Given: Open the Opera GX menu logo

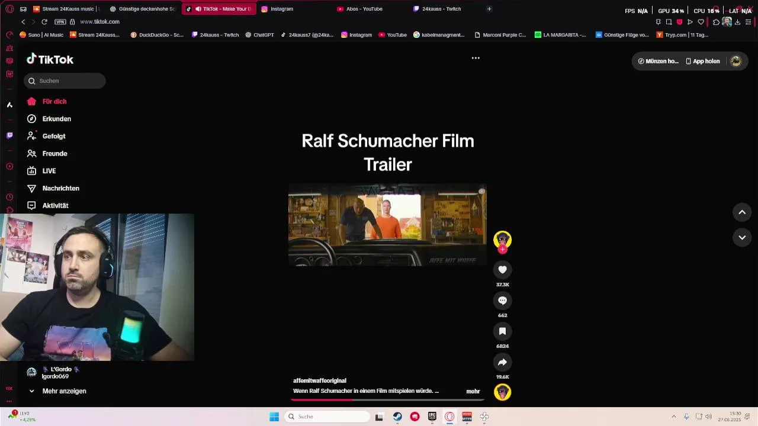Looking at the screenshot, I should tap(9, 9).
